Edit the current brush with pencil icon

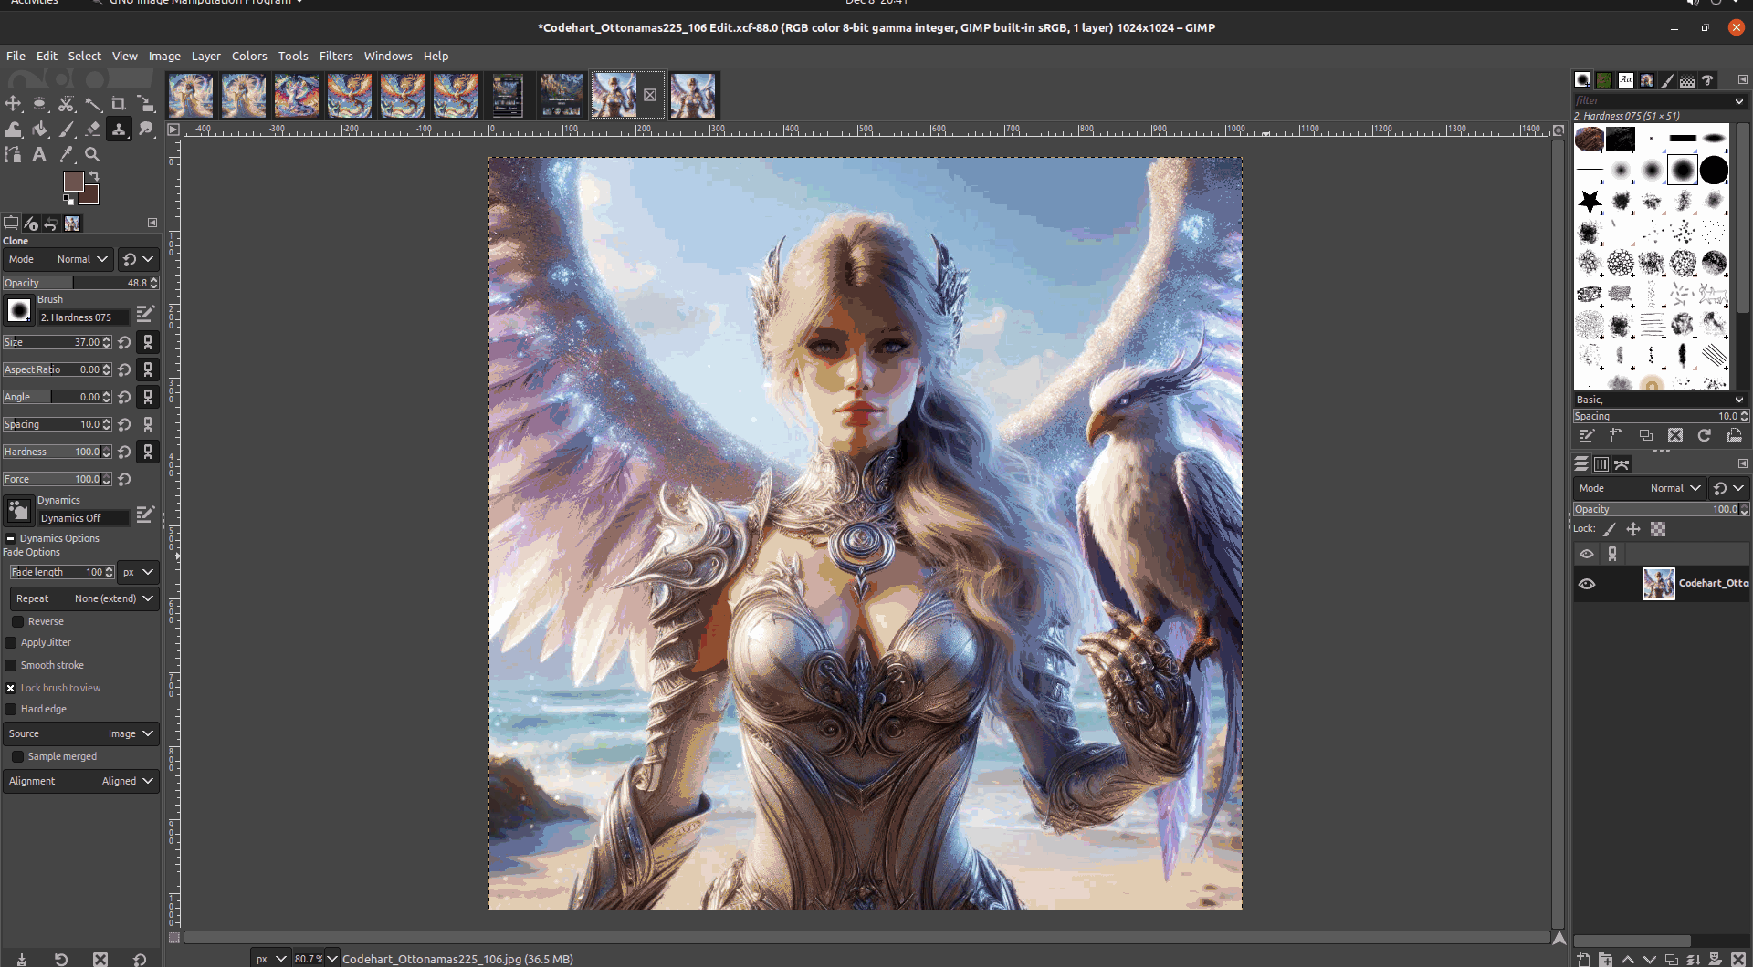pyautogui.click(x=144, y=315)
